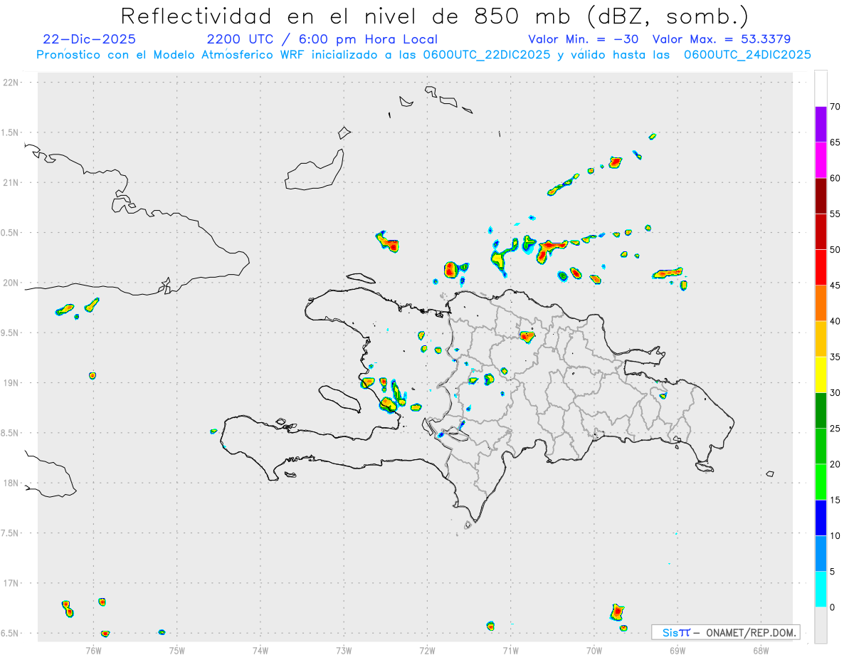The height and width of the screenshot is (660, 854).
Task: Click the dark maroon 55-60 dBZ band
Action: (821, 196)
